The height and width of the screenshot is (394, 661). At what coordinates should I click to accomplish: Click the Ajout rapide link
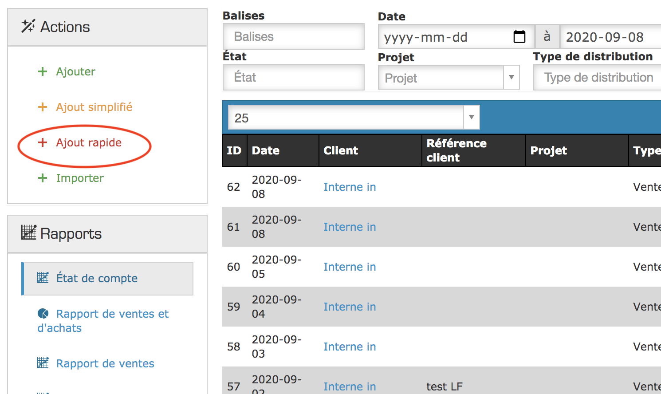click(89, 142)
